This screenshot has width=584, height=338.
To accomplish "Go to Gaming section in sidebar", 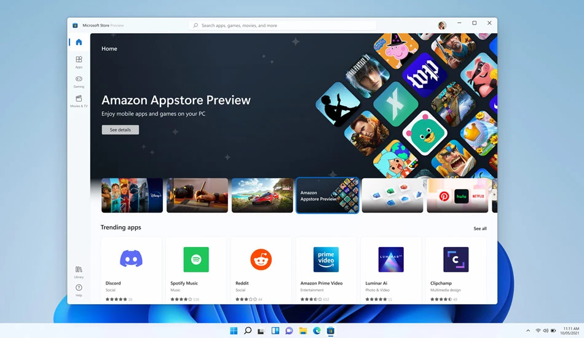I will (79, 82).
